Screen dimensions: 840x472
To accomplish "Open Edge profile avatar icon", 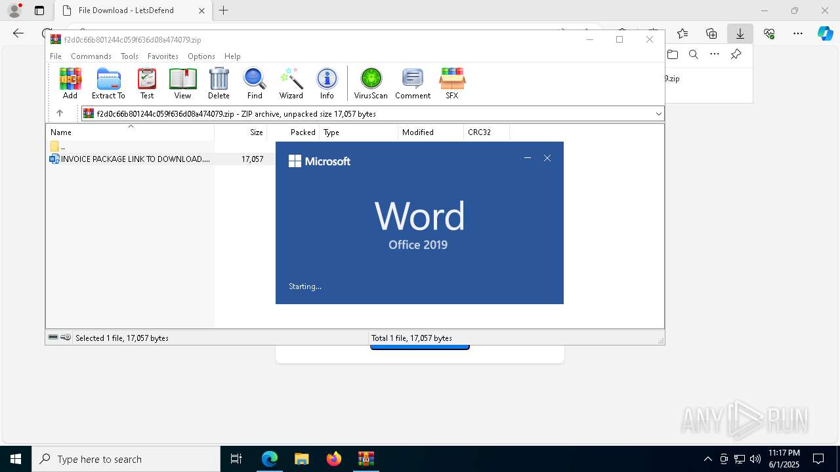I will 14,10.
